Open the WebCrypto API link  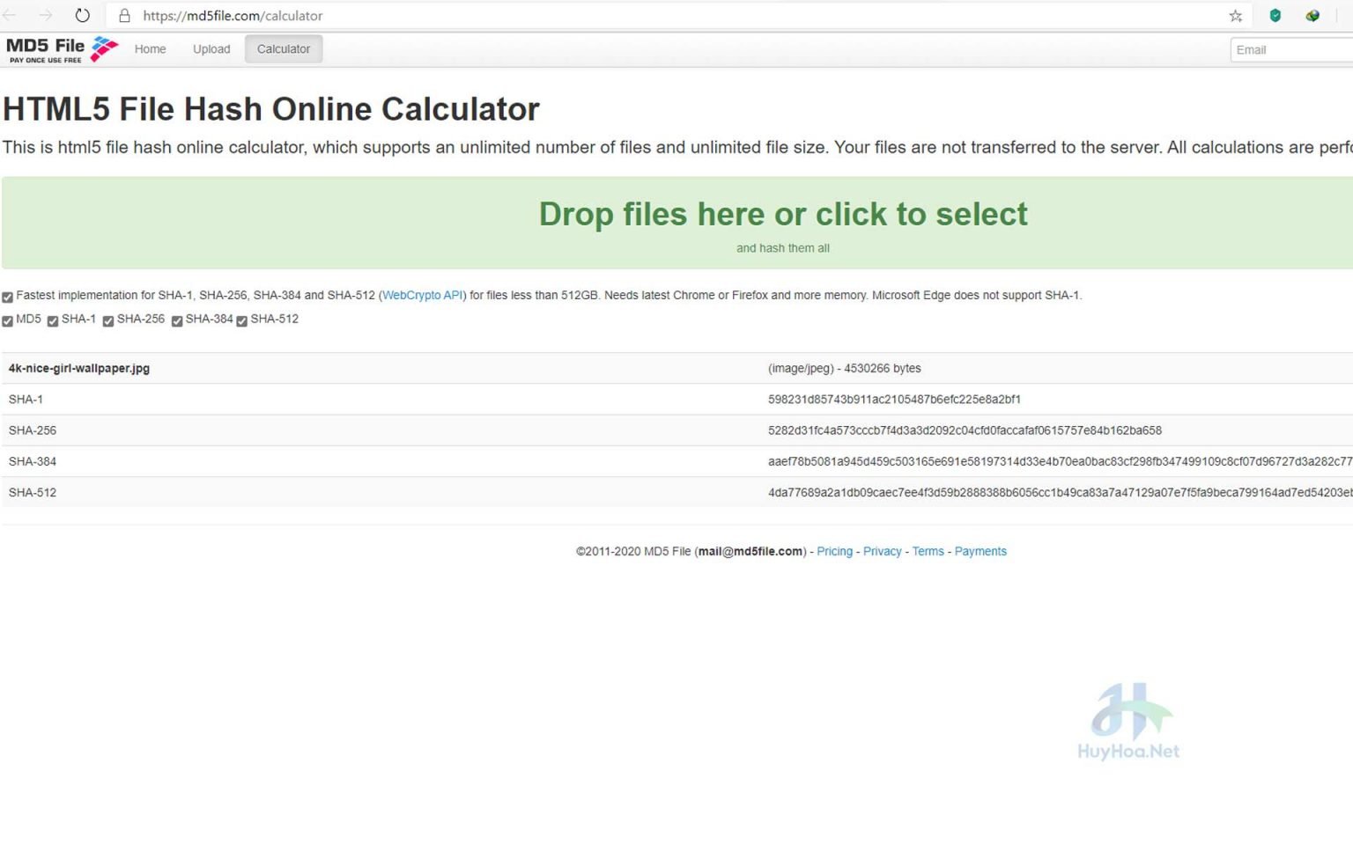point(422,296)
